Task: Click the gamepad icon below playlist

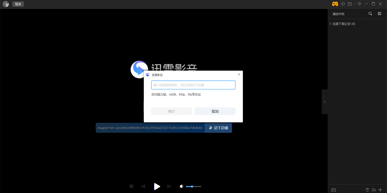Action: 334,190
